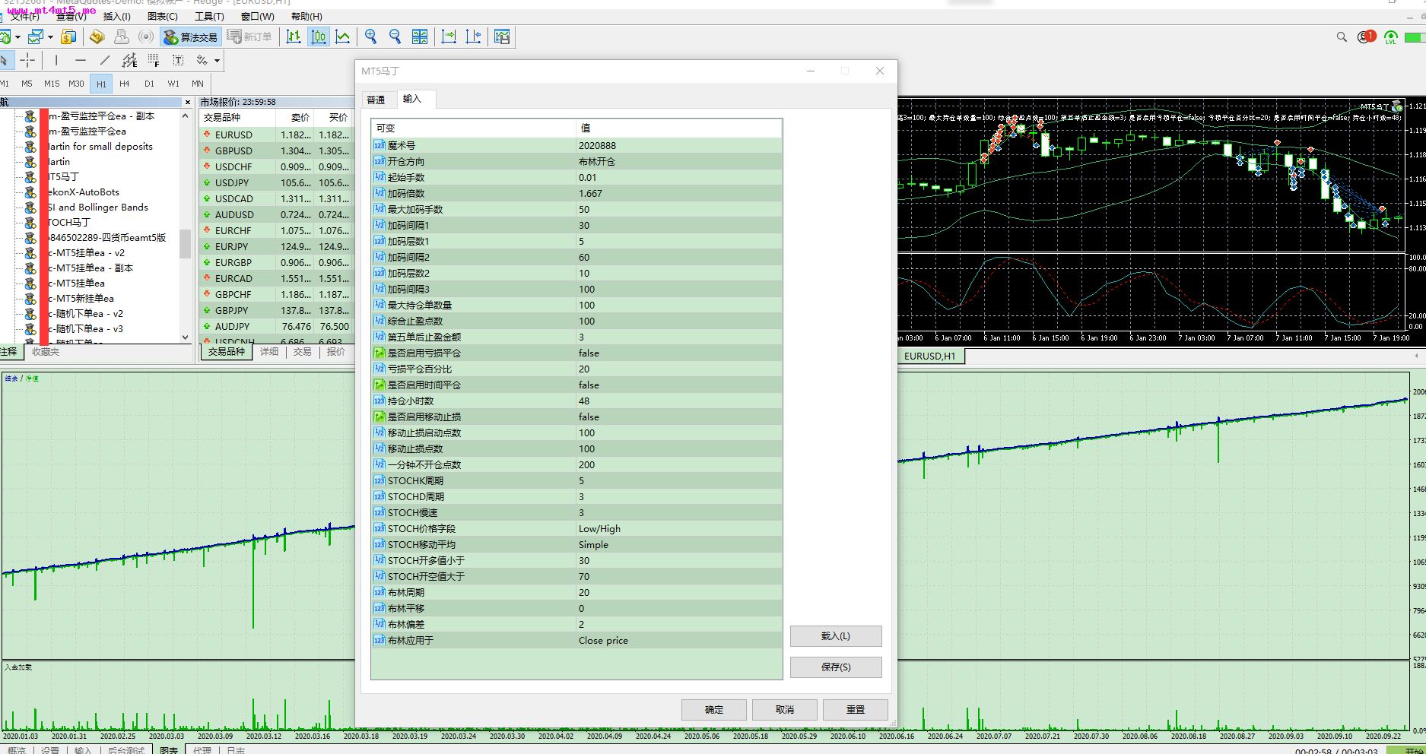Open the STOCH价格字段 Low/High dropdown value
Viewport: 1426px width, 754px height.
click(679, 528)
